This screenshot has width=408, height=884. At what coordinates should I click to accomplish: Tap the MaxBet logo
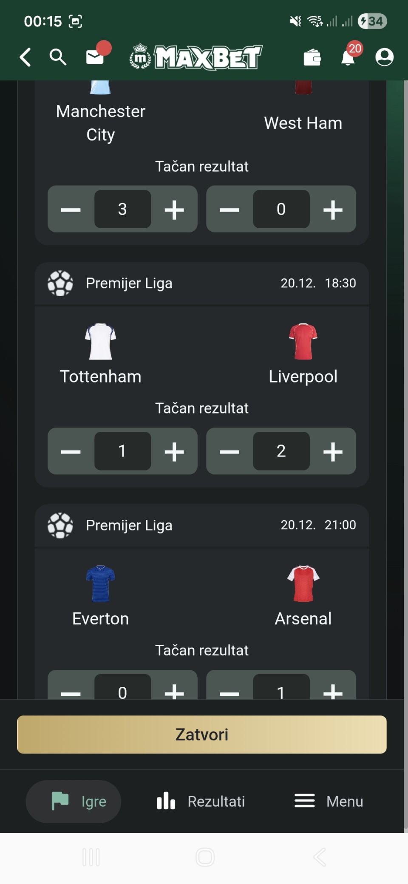pyautogui.click(x=196, y=57)
